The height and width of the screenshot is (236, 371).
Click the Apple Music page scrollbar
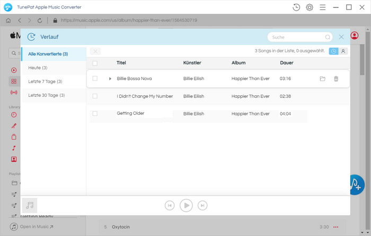pos(362,60)
